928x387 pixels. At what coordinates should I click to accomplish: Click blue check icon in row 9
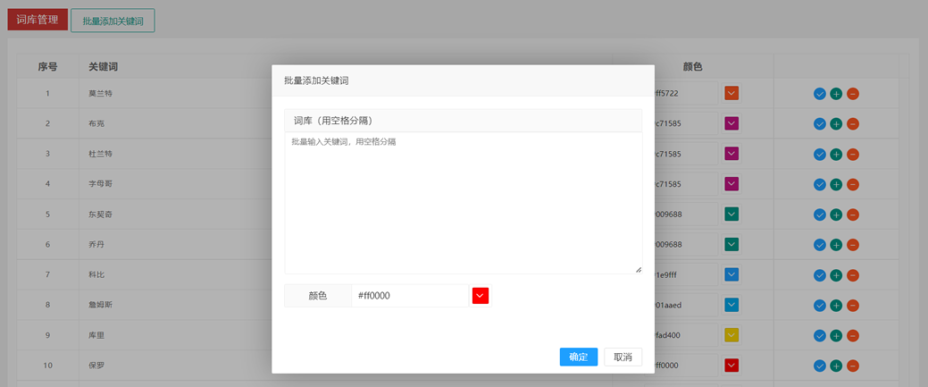pyautogui.click(x=819, y=336)
